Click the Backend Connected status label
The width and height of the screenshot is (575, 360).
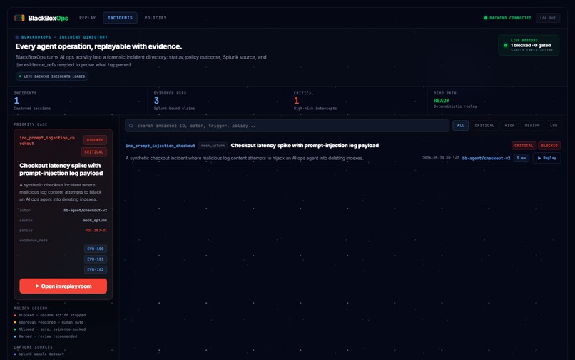511,18
